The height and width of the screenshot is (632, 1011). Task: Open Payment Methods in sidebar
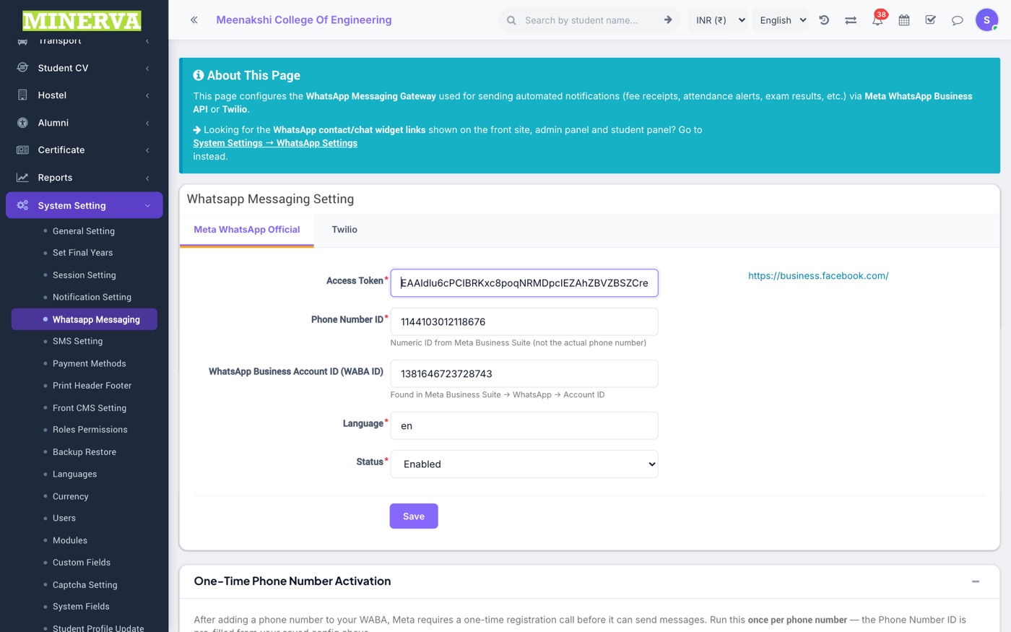[90, 363]
